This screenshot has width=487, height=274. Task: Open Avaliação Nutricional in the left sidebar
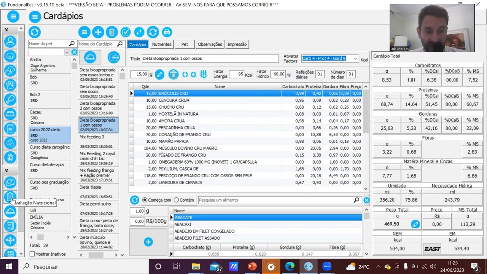point(10,197)
